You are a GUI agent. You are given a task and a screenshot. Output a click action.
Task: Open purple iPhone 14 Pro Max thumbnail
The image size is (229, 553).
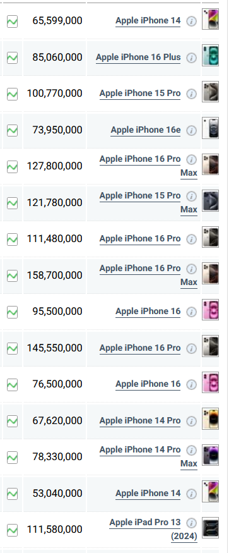(x=210, y=455)
